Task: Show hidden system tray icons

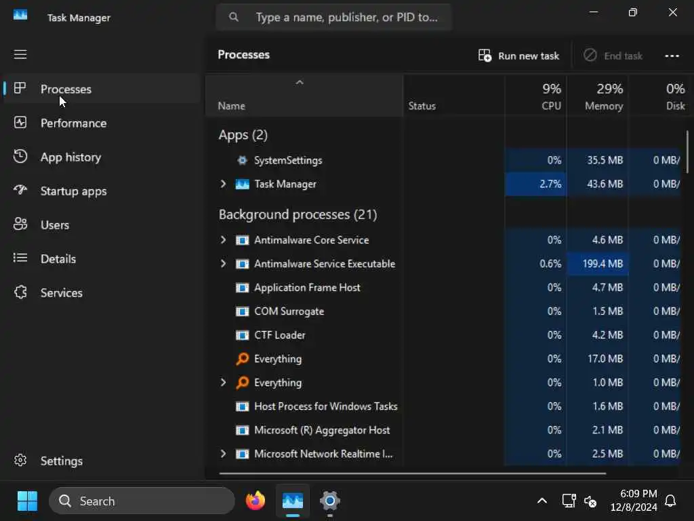Action: coord(542,501)
